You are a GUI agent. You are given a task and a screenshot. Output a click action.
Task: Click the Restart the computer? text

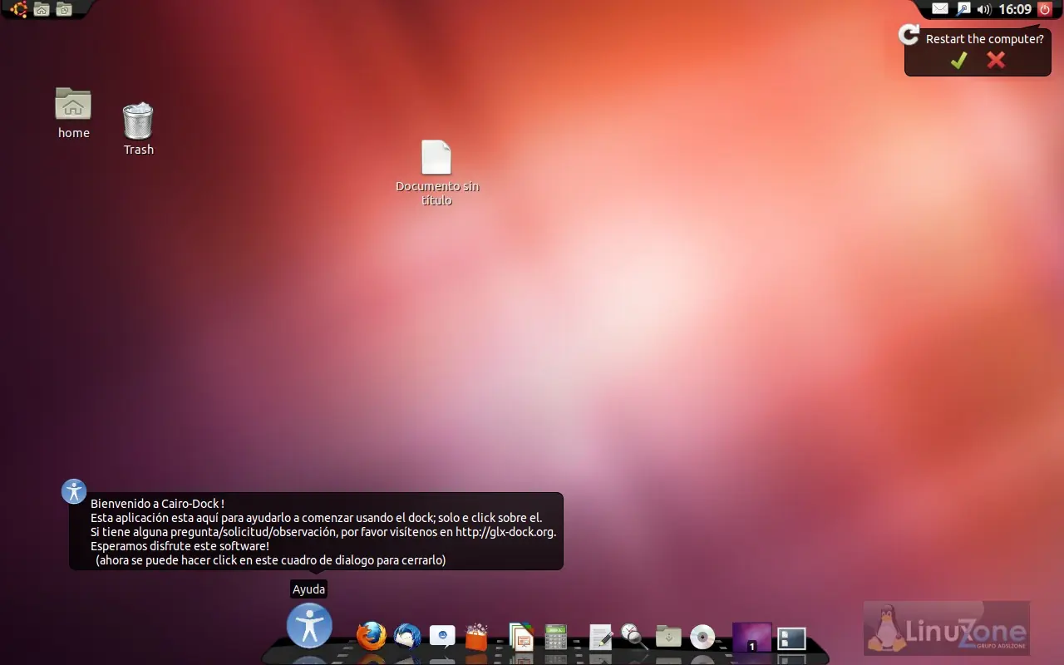pyautogui.click(x=984, y=39)
